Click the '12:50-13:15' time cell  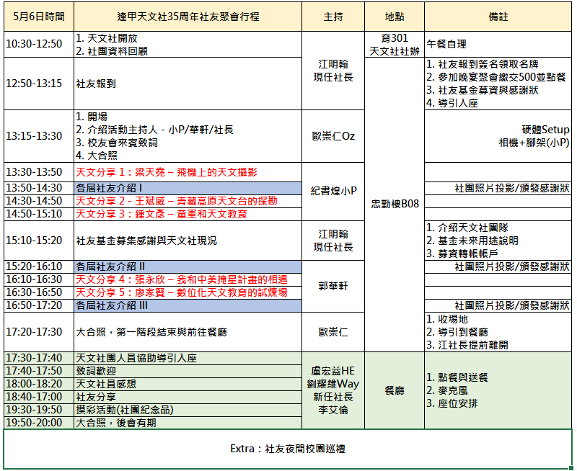[x=39, y=84]
